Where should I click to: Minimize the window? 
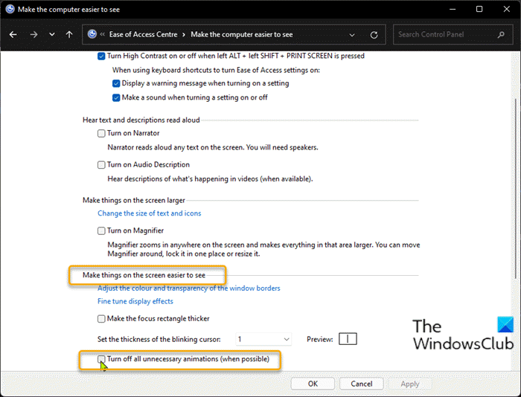pos(453,10)
